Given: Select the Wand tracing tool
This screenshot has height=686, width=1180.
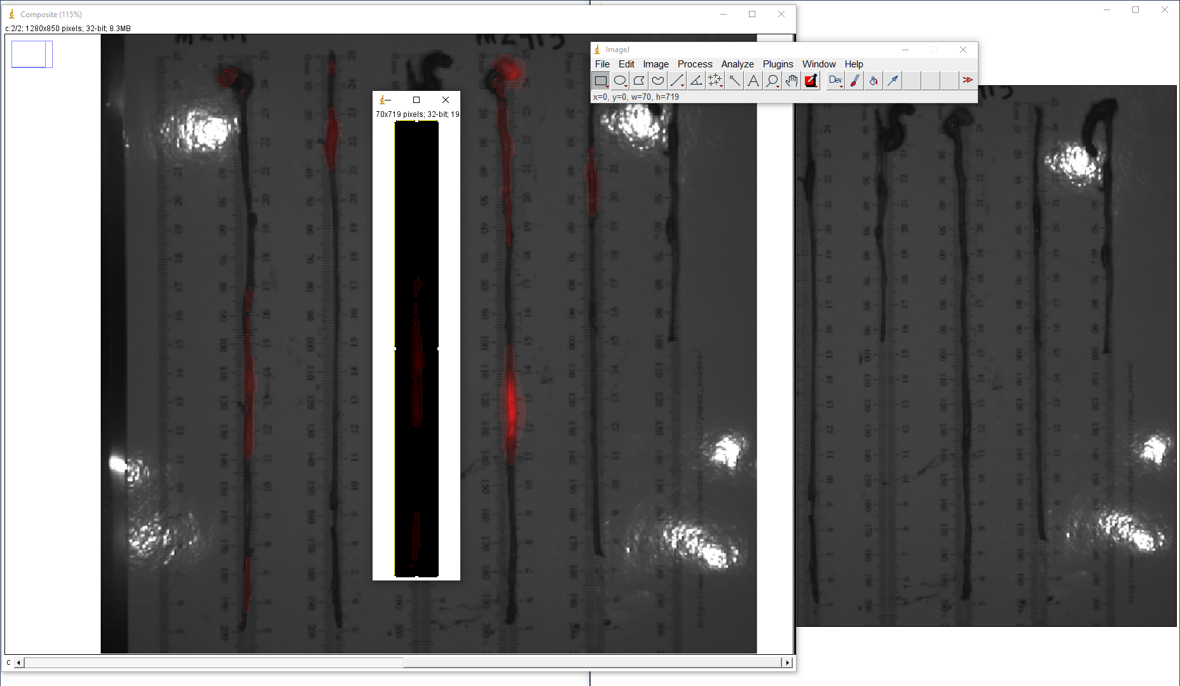Looking at the screenshot, I should [x=734, y=81].
